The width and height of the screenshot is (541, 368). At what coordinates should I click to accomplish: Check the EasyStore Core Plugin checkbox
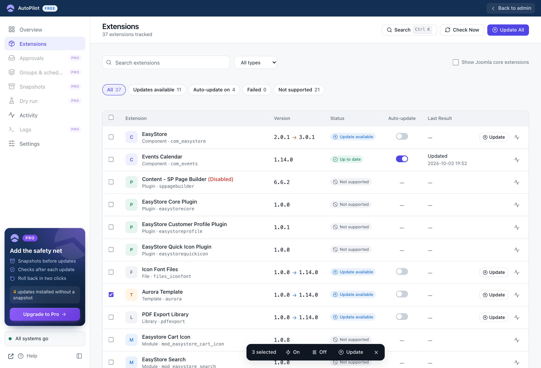[x=111, y=205]
